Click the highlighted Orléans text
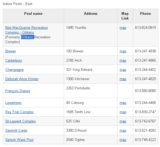This screenshot has height=147, width=160. click(x=27, y=37)
